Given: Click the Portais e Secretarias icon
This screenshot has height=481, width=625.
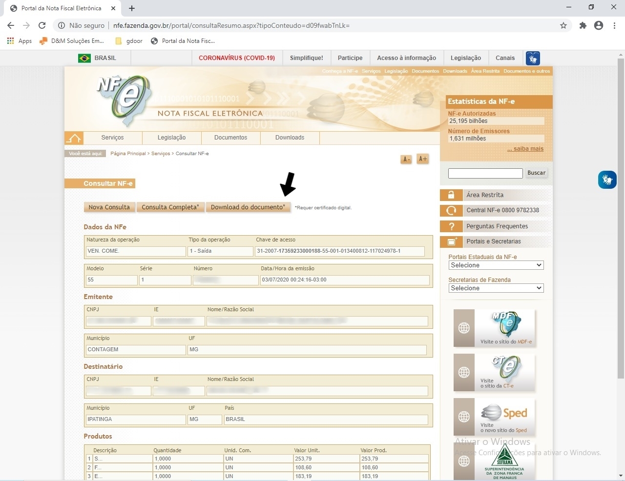Looking at the screenshot, I should [x=451, y=241].
